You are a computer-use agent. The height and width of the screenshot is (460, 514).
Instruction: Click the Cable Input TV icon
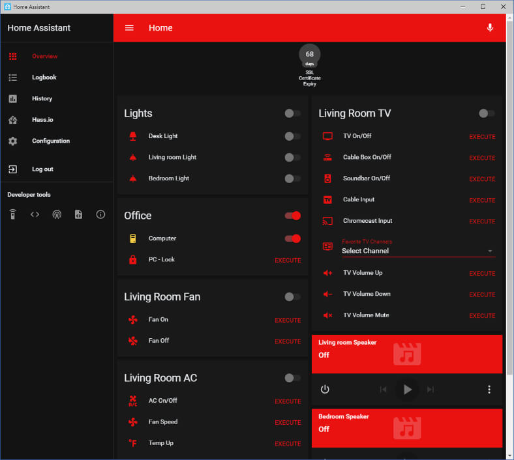(327, 200)
